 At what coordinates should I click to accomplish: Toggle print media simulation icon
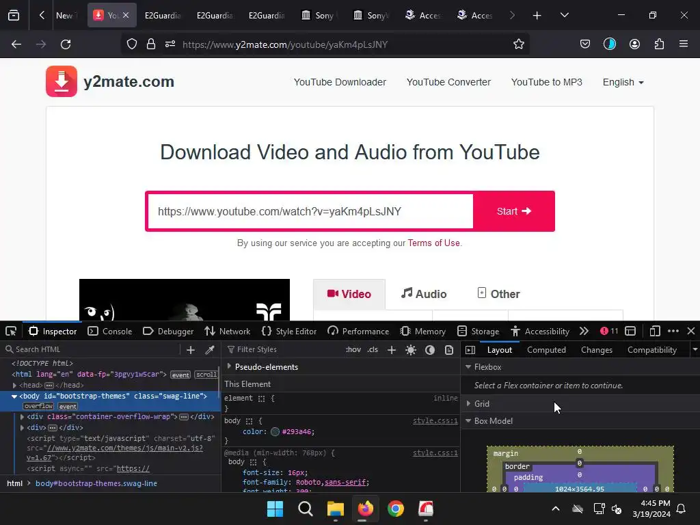point(449,350)
